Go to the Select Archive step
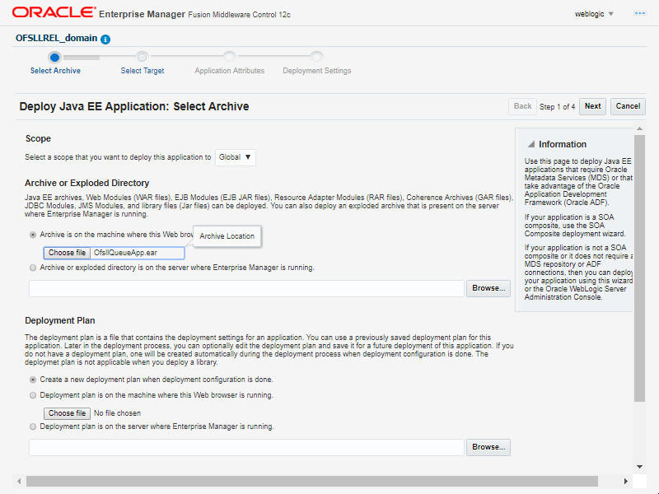Screen dimensions: 659x494 tap(55, 71)
